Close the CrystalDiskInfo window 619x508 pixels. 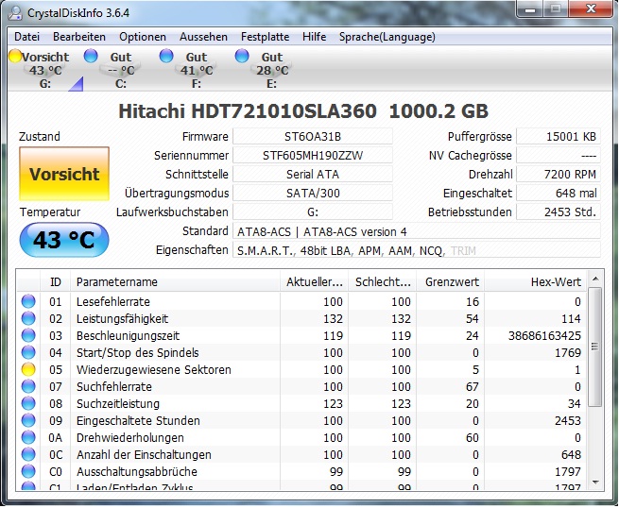point(591,9)
